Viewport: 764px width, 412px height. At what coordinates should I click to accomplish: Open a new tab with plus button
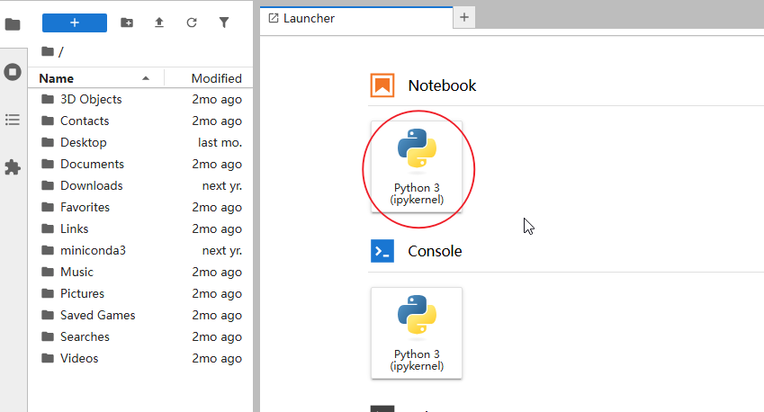click(464, 17)
